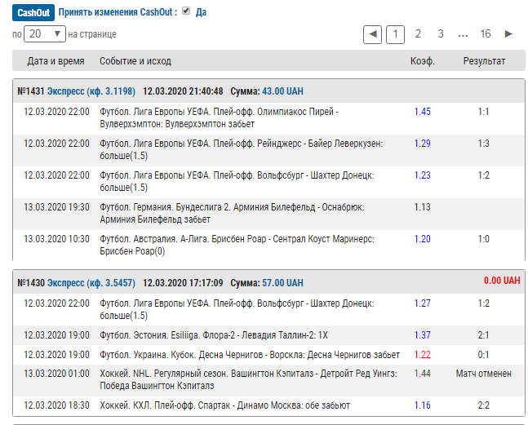
Task: Click date 13.03.2020 10:30
Action: pos(56,239)
